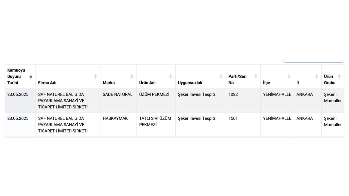Sort by Kamuoyu Duyuru Tarihi arrow icon

(x=31, y=76)
